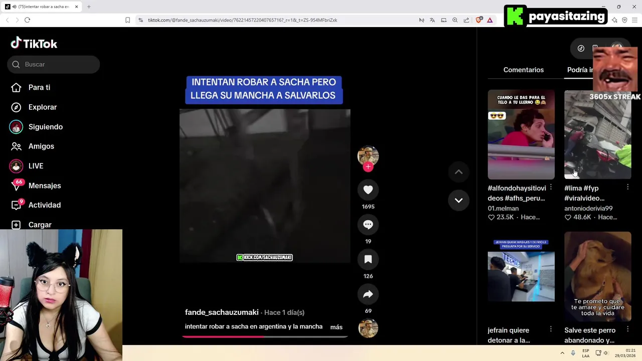The image size is (642, 361).
Task: Click the tiktok.com address bar URL
Action: click(x=242, y=20)
